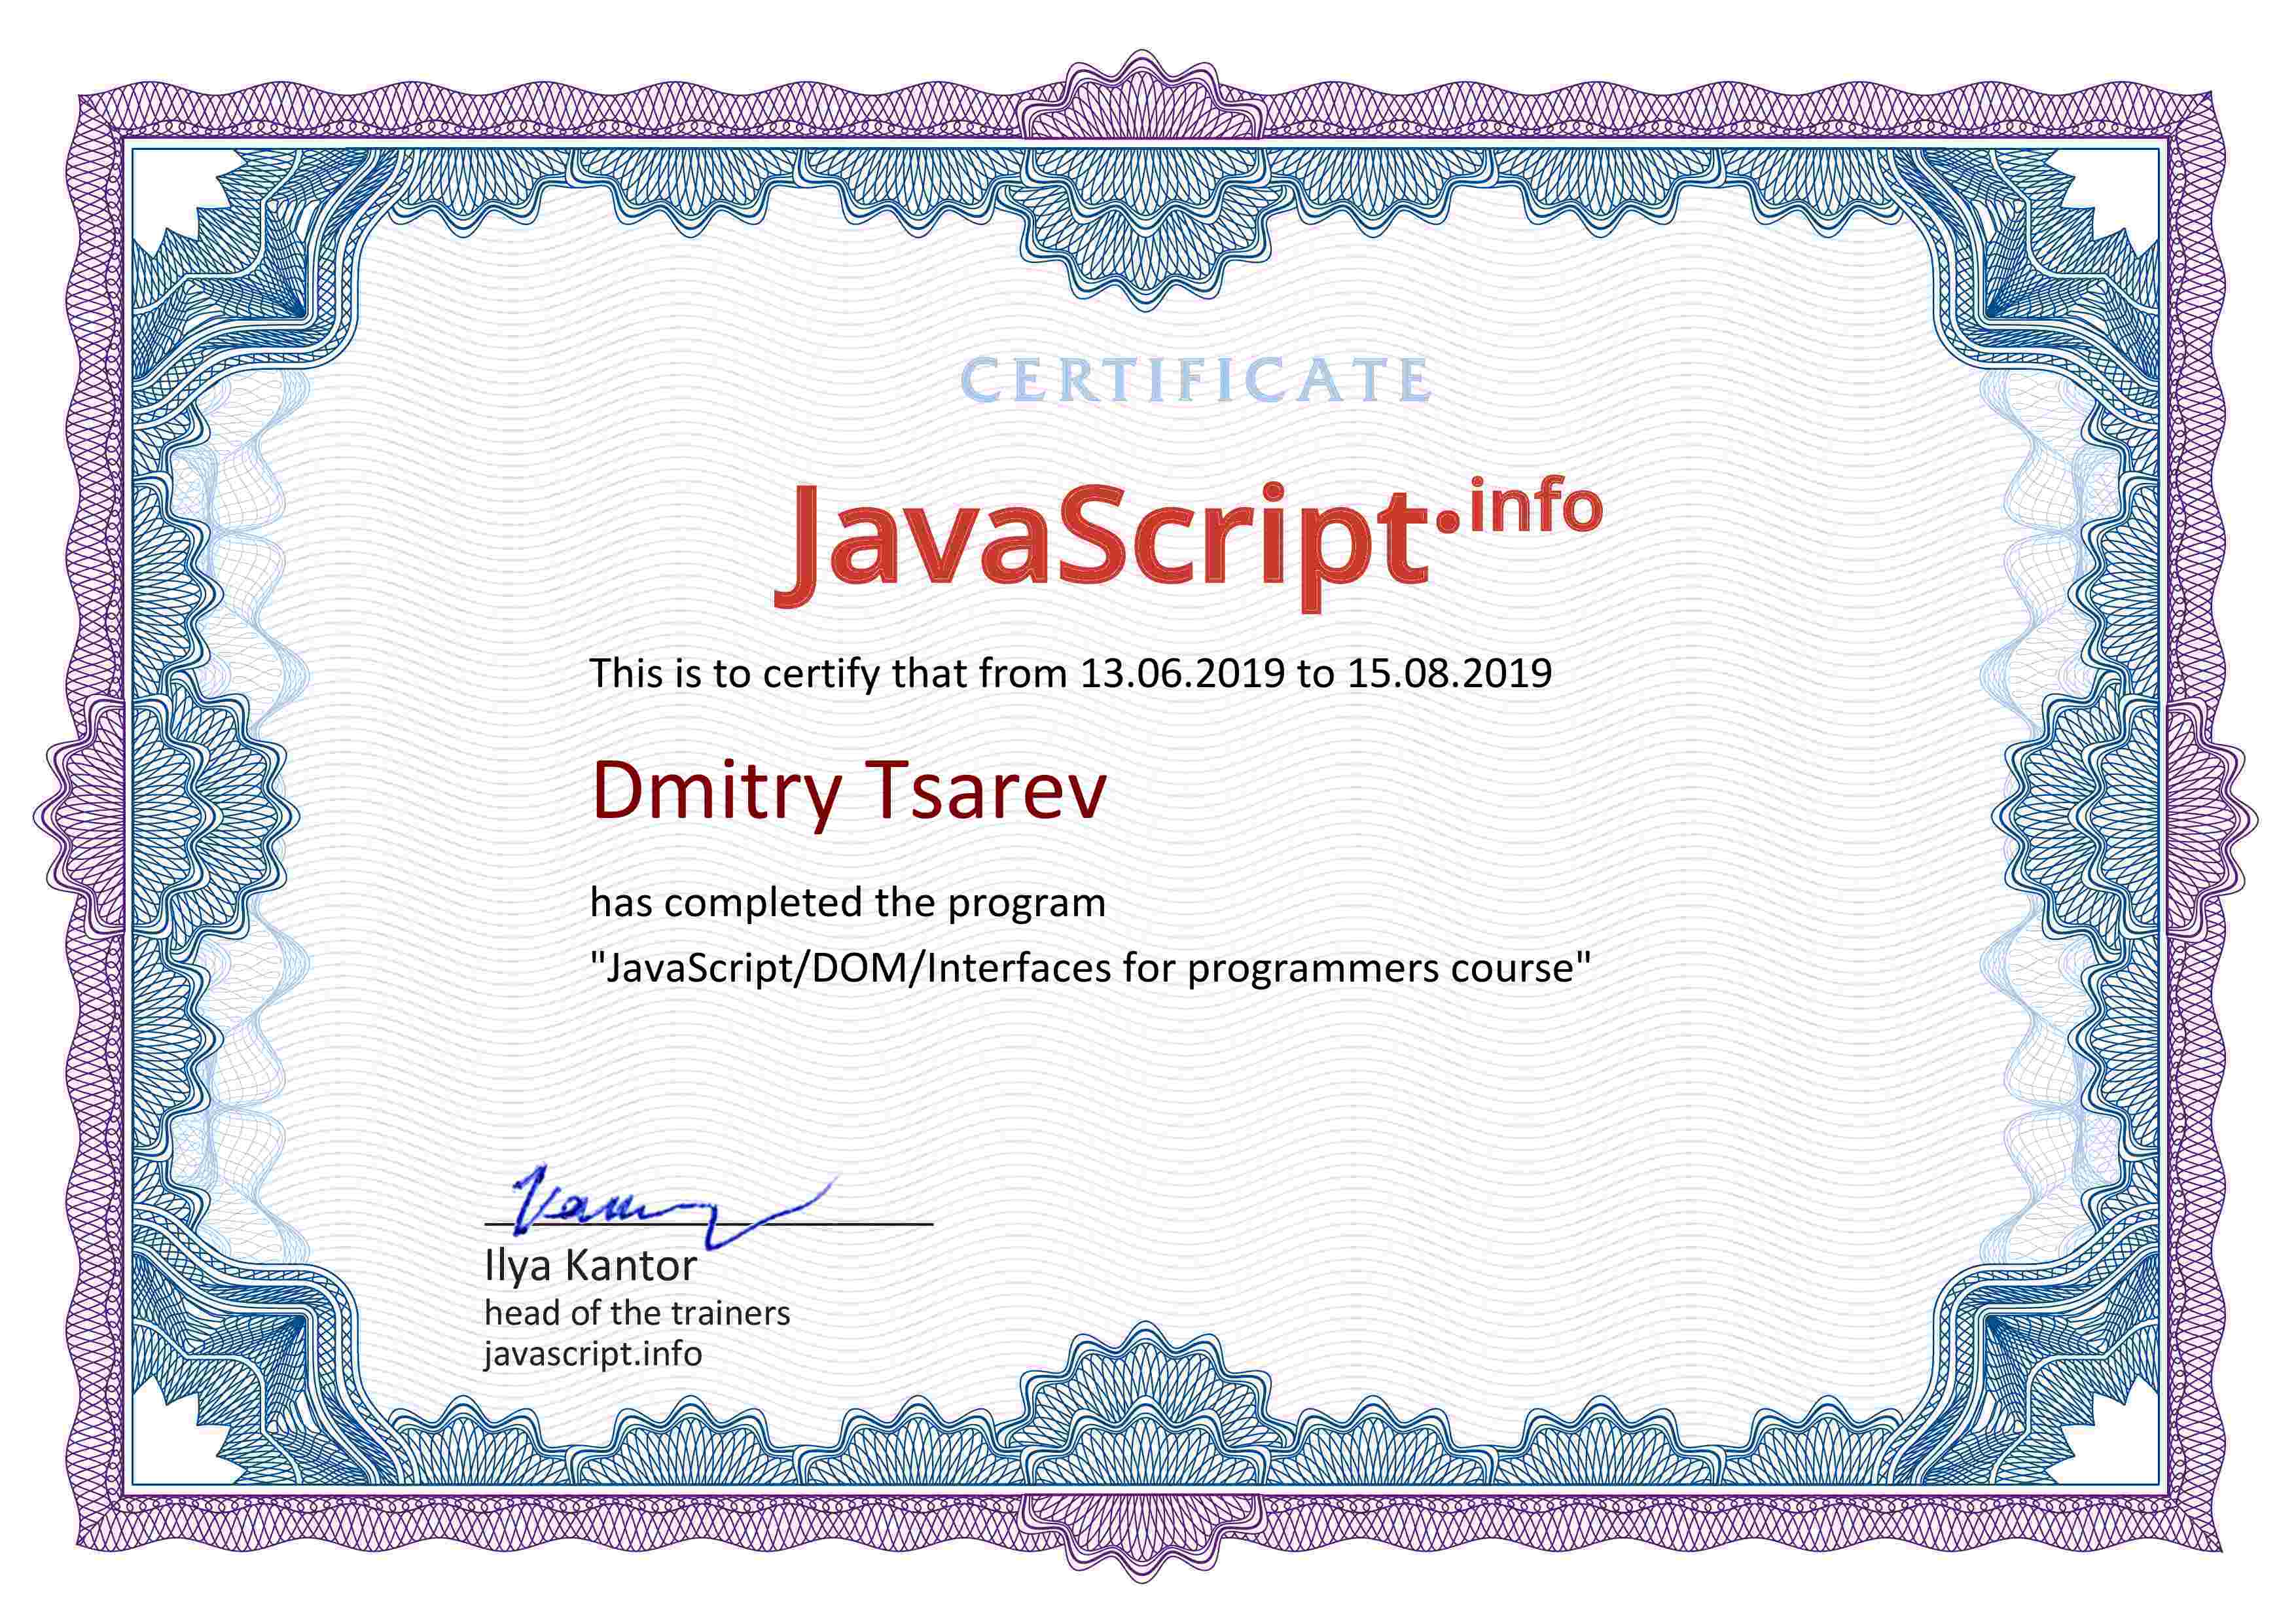Click the javascript.info link under signature
2296x1623 pixels.
pos(593,1354)
